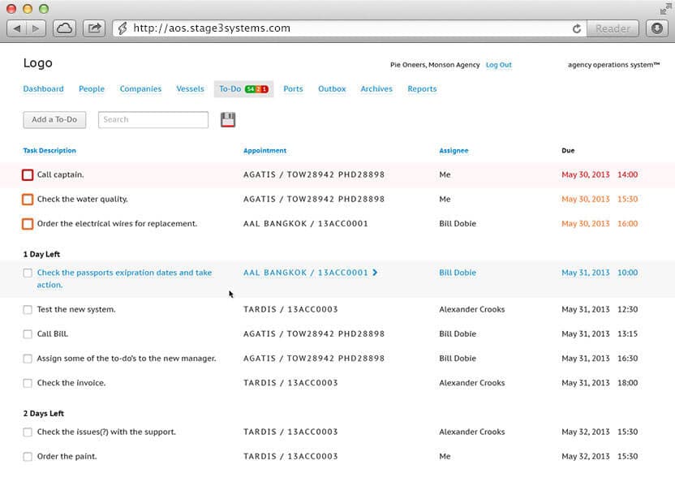Image resolution: width=675 pixels, height=486 pixels.
Task: Click the Add a To-Do button
Action: [x=54, y=118]
